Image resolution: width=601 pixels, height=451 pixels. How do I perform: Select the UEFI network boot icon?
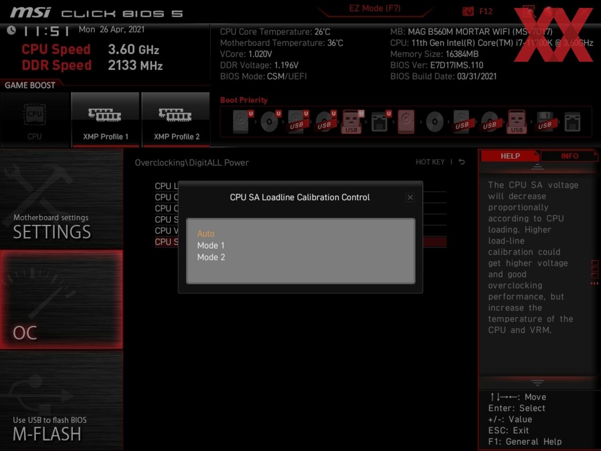(x=380, y=122)
